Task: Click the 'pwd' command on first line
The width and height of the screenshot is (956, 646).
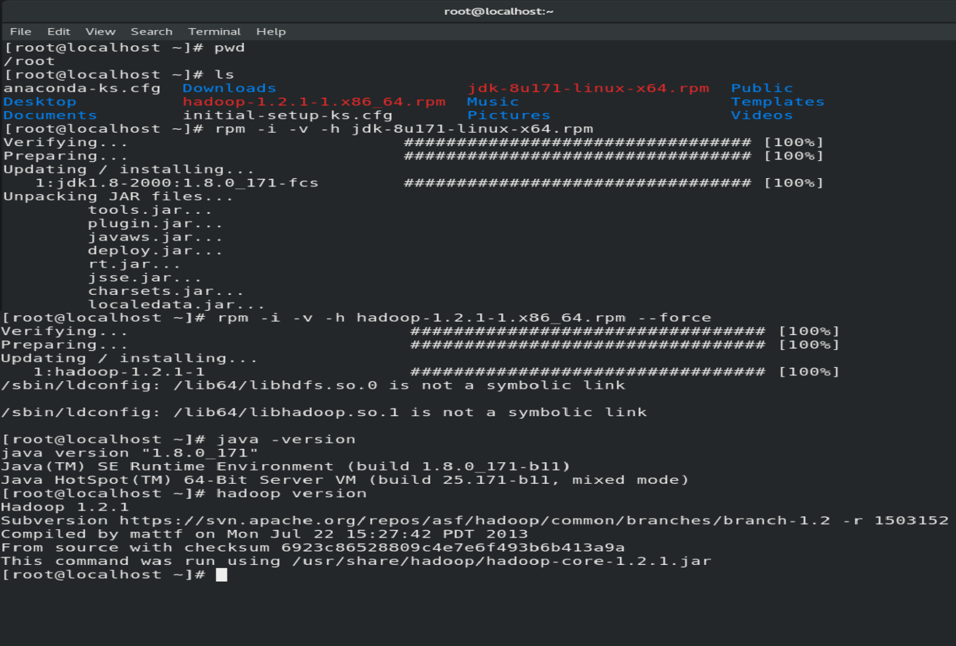Action: pos(229,48)
